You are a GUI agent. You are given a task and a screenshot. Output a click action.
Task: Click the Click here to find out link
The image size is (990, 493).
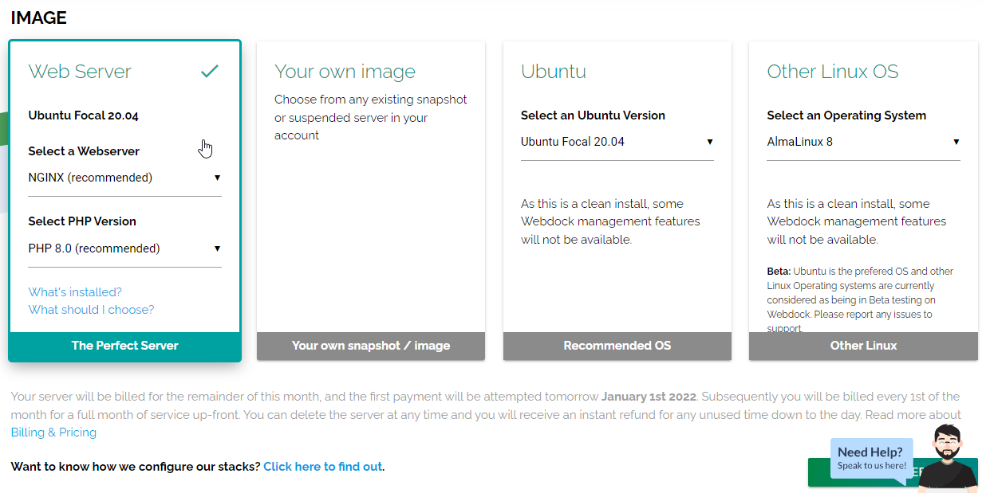coord(323,467)
